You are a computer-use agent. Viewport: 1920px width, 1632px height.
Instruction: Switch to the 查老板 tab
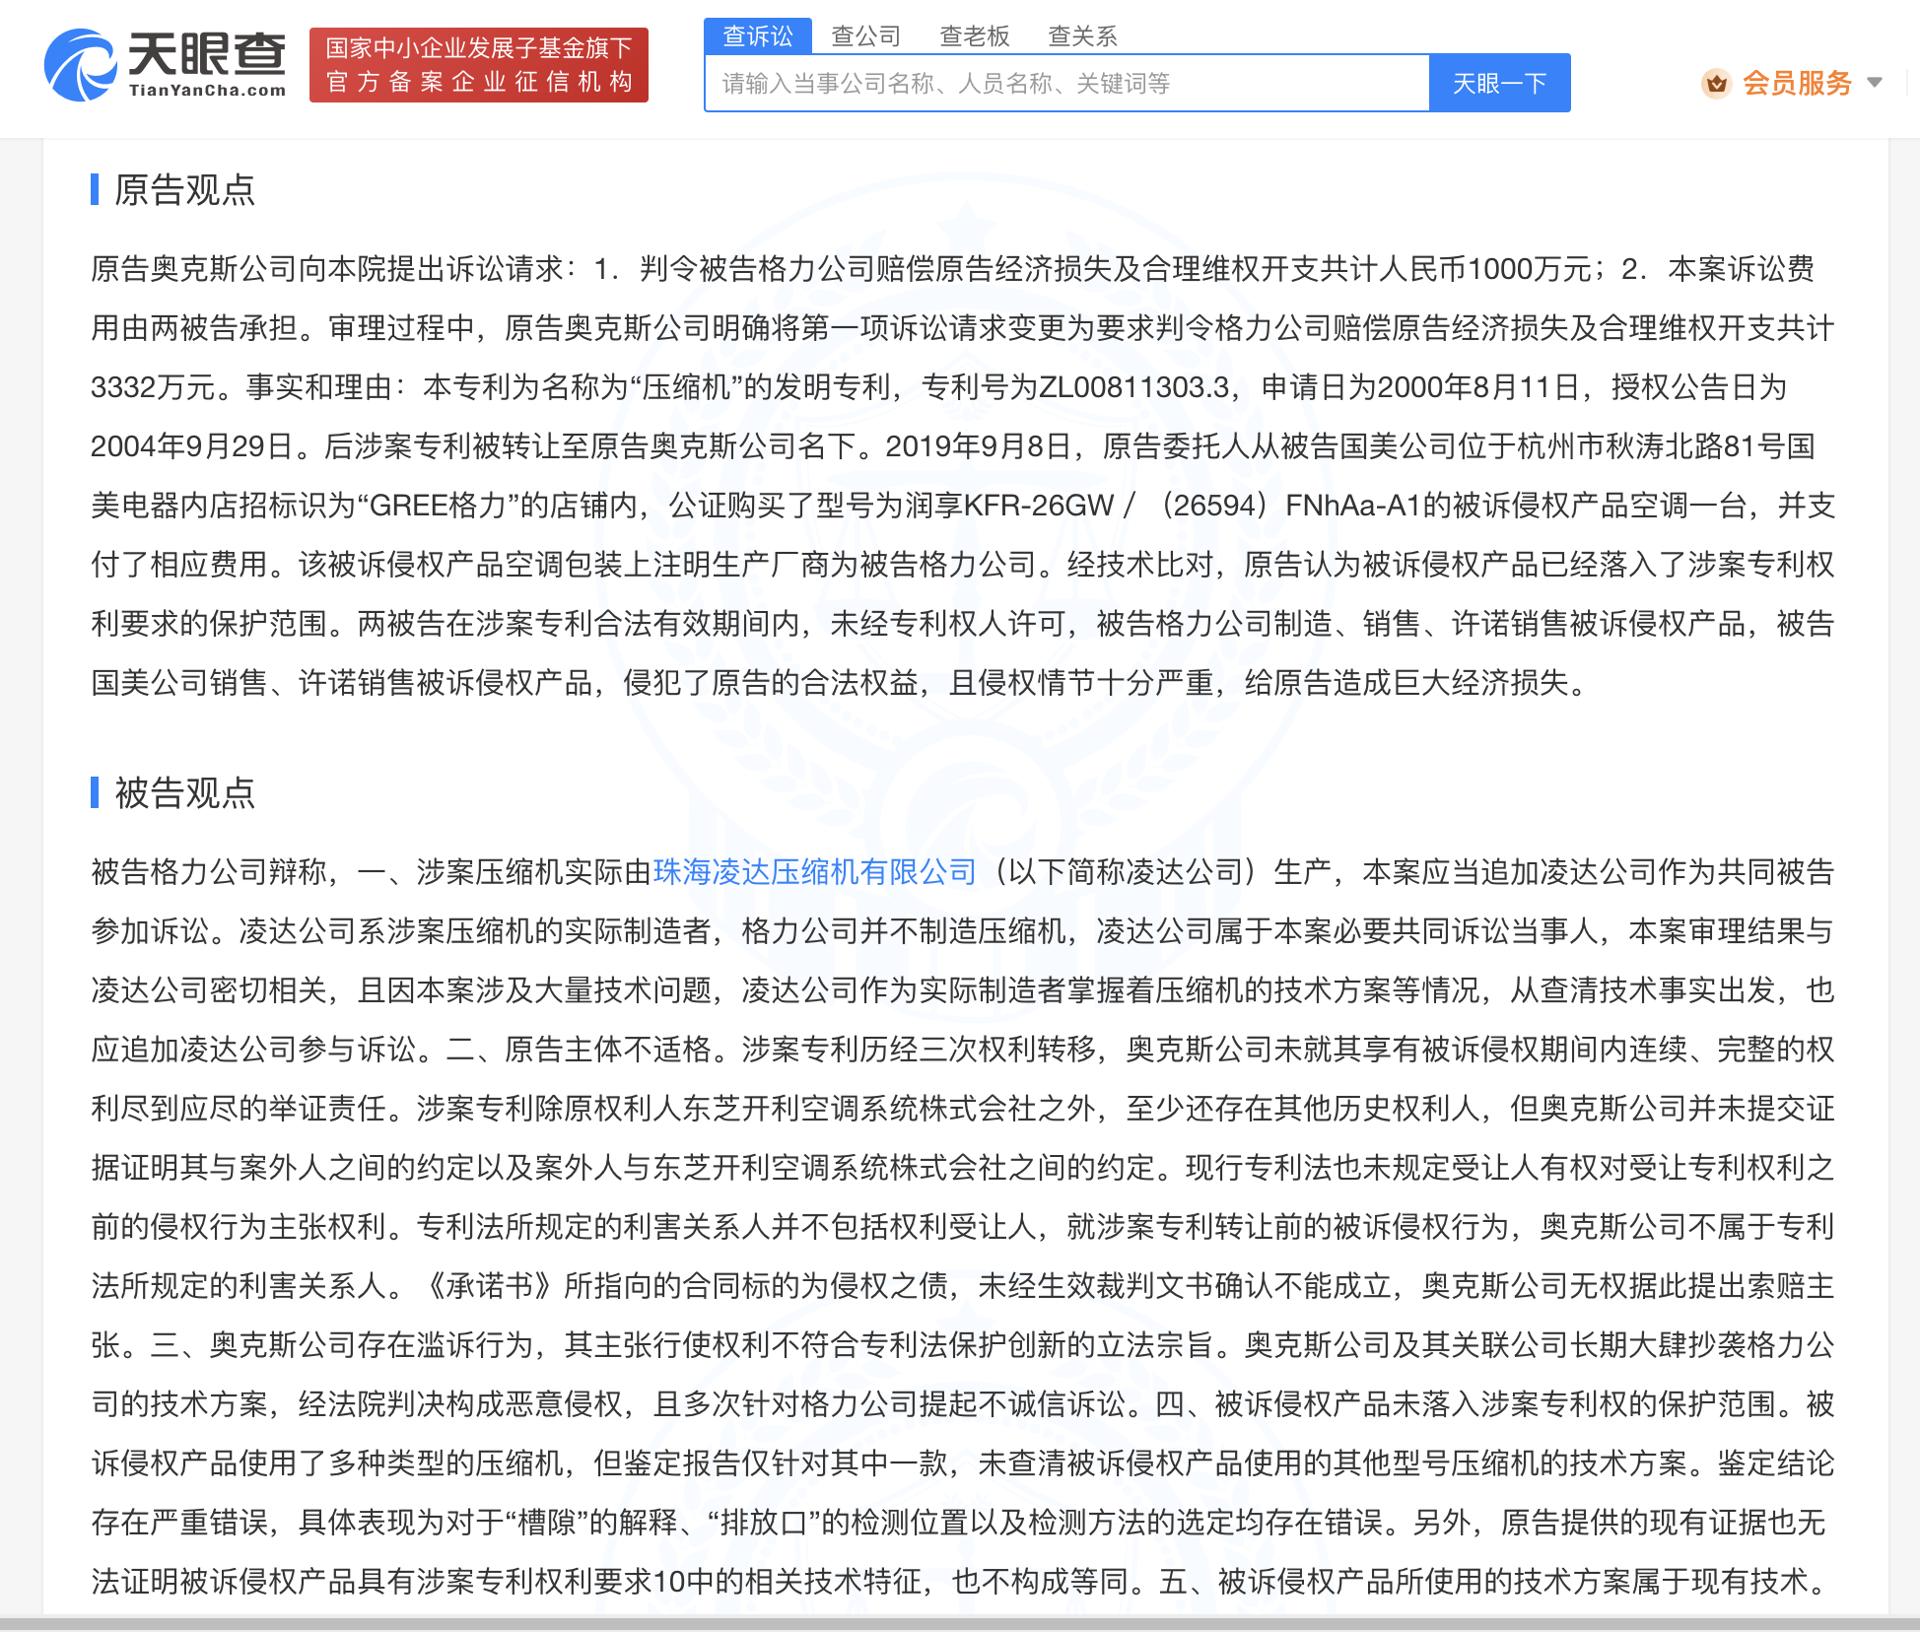[x=975, y=36]
